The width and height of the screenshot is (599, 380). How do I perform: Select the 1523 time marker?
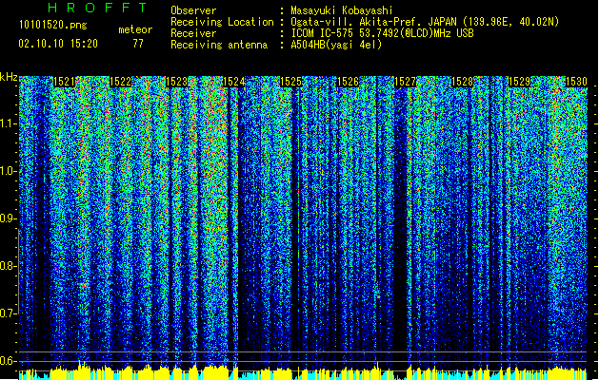177,82
